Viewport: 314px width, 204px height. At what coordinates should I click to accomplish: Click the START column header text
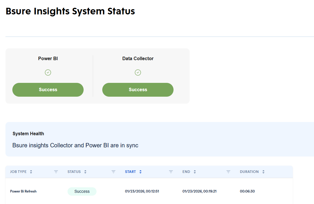(130, 172)
